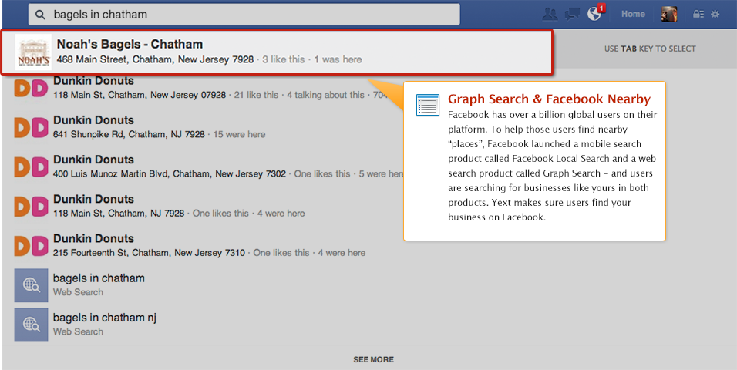Screen dimensions: 737x370
Task: Click the Noah's Bagels logo thumbnail
Action: coord(33,52)
